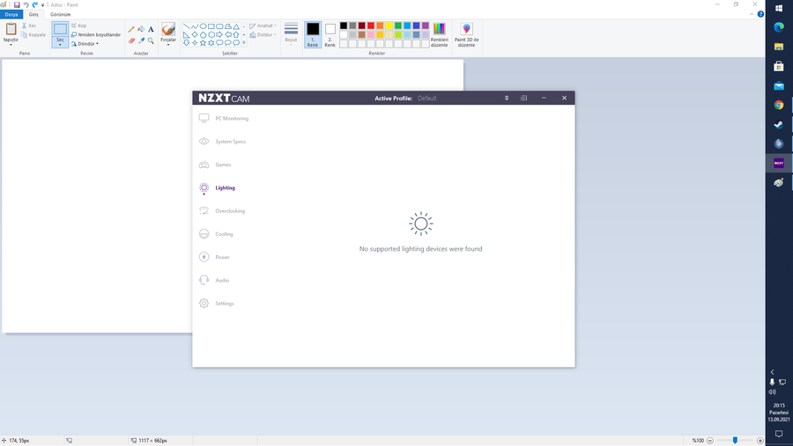The image size is (793, 446).
Task: Open the Windows Start menu
Action: click(779, 9)
